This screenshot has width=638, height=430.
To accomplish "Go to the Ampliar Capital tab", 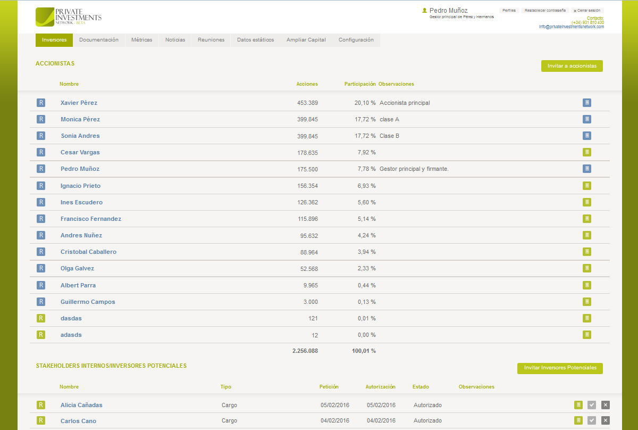I will point(306,40).
